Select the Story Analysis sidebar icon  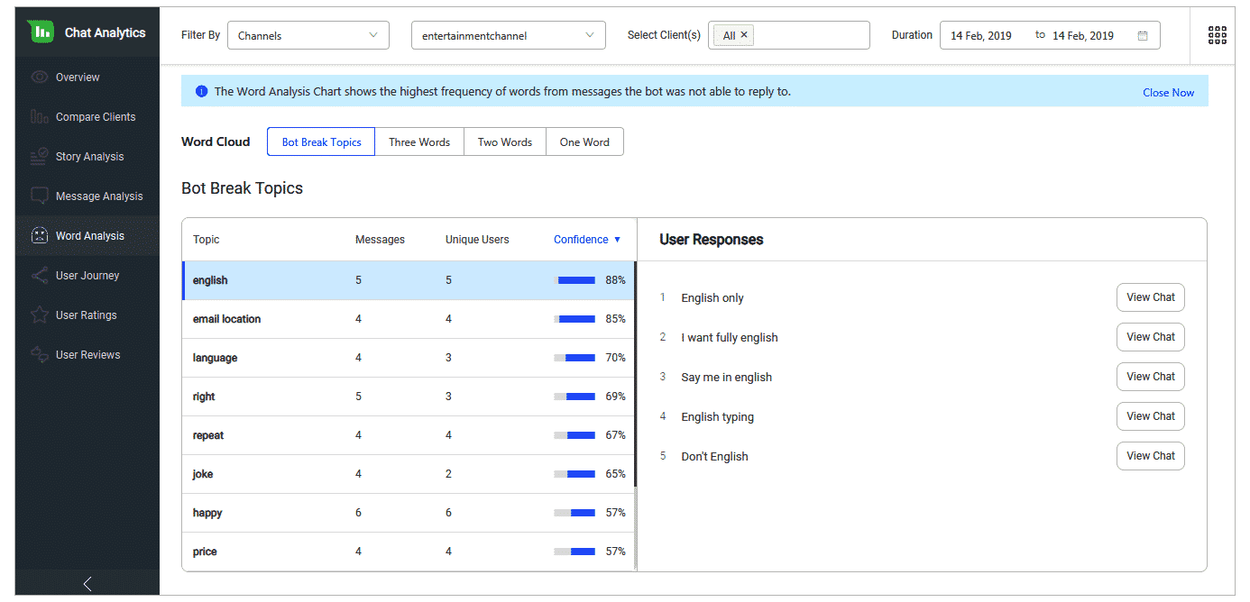click(39, 157)
